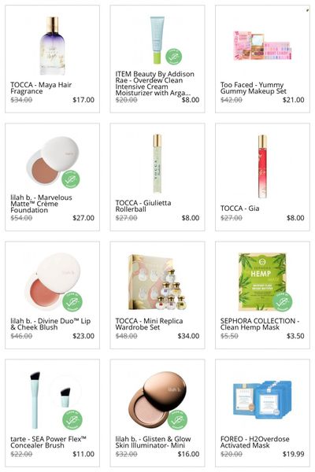This screenshot has height=472, width=315.
Task: Open the TOCCA Mini Replica Wardrobe Set image
Action: point(157,282)
